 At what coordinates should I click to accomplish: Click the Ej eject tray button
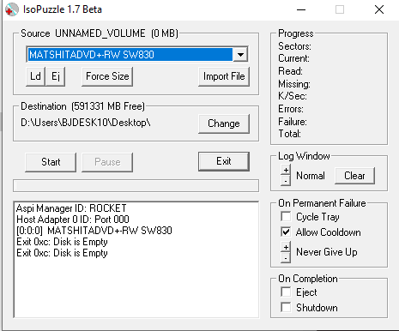click(x=56, y=76)
